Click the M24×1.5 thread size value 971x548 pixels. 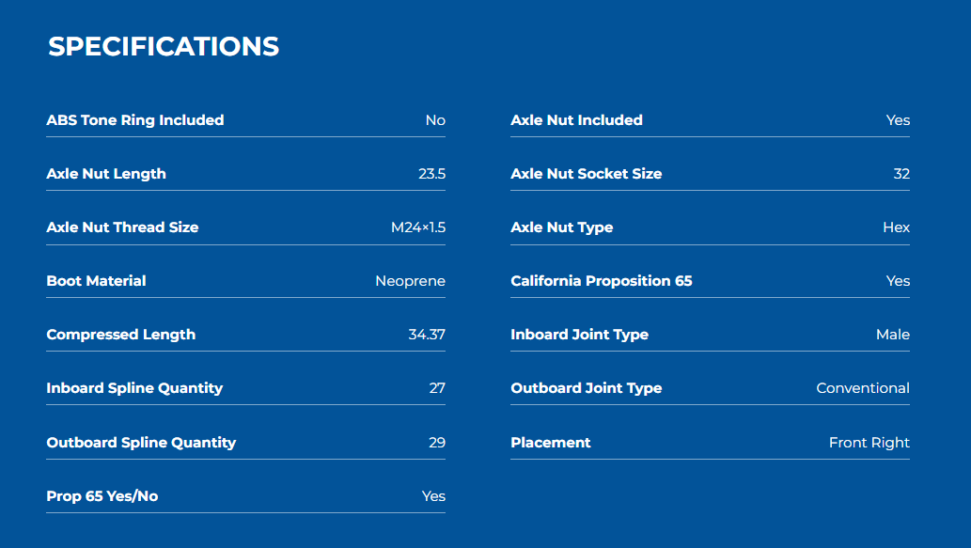coord(418,227)
